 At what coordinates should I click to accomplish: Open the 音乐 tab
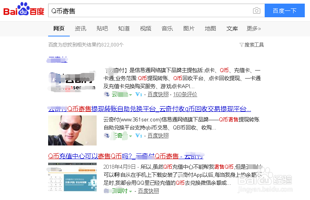(x=167, y=28)
